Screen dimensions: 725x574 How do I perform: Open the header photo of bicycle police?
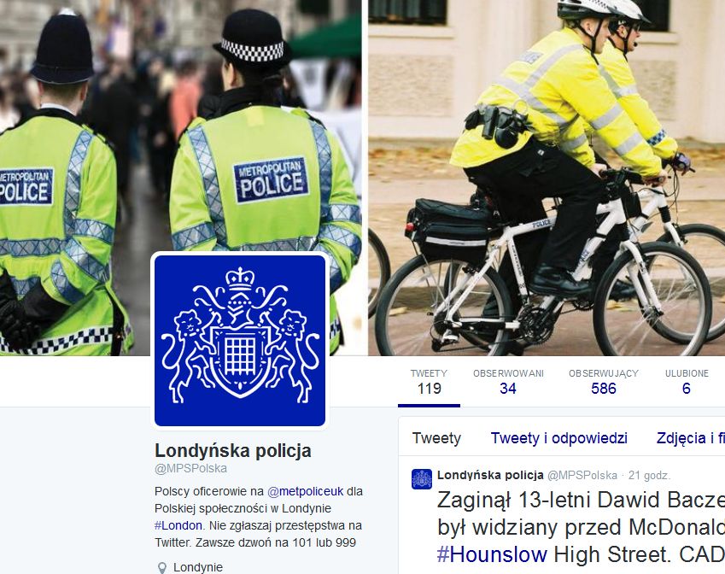tap(547, 178)
